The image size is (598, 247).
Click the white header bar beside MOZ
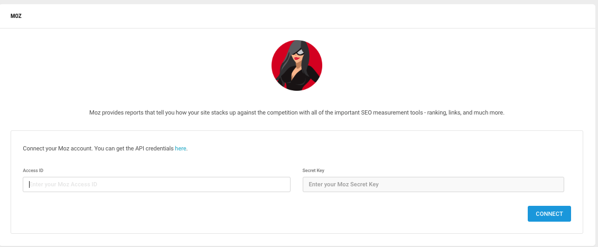305,16
